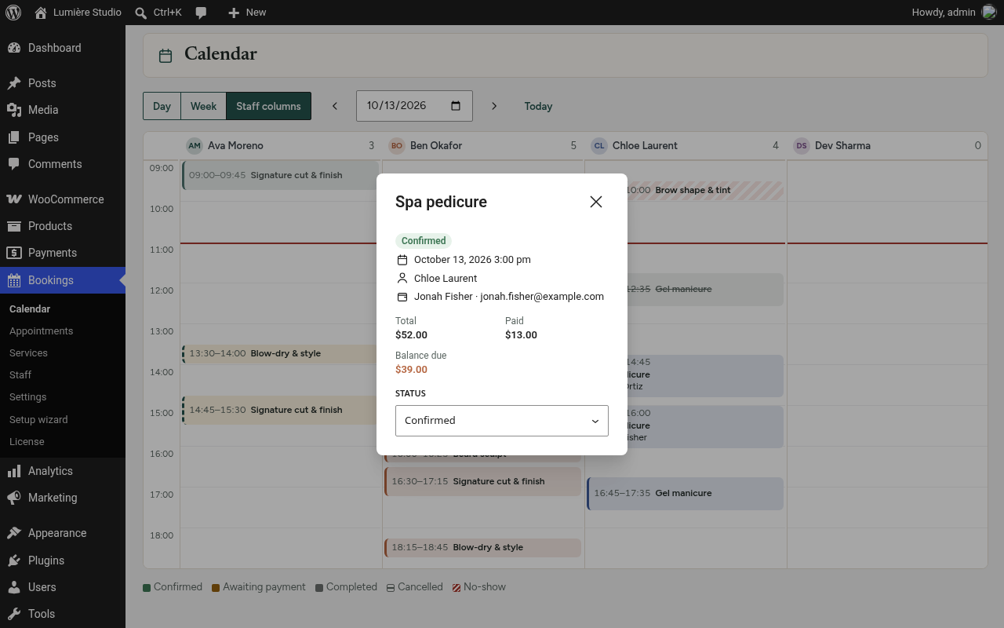The width and height of the screenshot is (1004, 628).
Task: Open the Howdy, admin account menu
Action: pyautogui.click(x=954, y=13)
